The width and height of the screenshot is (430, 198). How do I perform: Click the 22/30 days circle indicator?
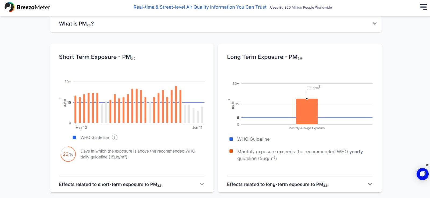[68, 154]
